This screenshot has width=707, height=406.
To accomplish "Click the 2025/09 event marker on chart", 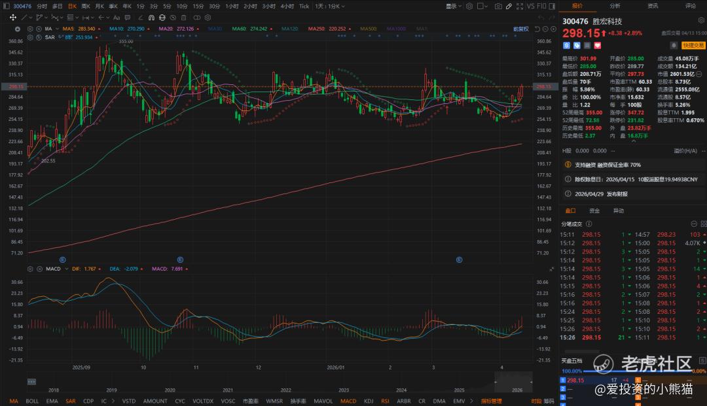I will (x=63, y=260).
